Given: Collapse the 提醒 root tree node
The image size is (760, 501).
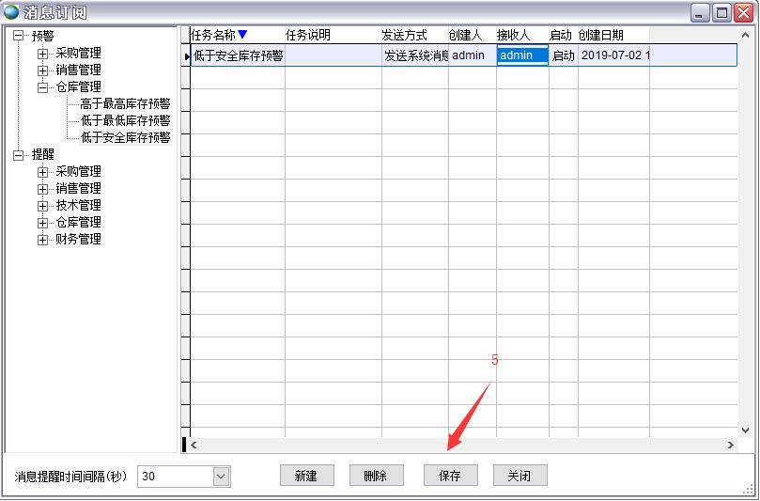Looking at the screenshot, I should pos(18,155).
